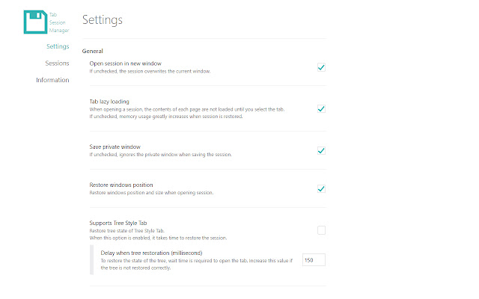Click the General section heading
The width and height of the screenshot is (479, 299).
click(92, 51)
